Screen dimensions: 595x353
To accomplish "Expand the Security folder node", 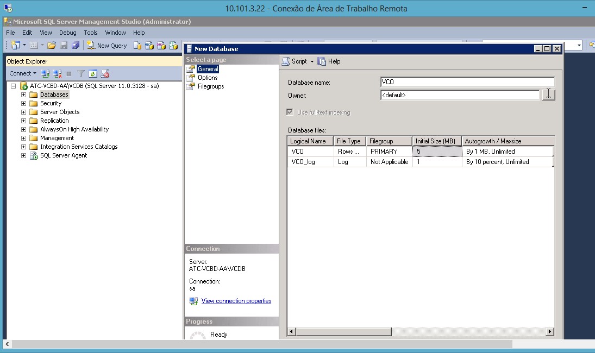I will pos(23,103).
